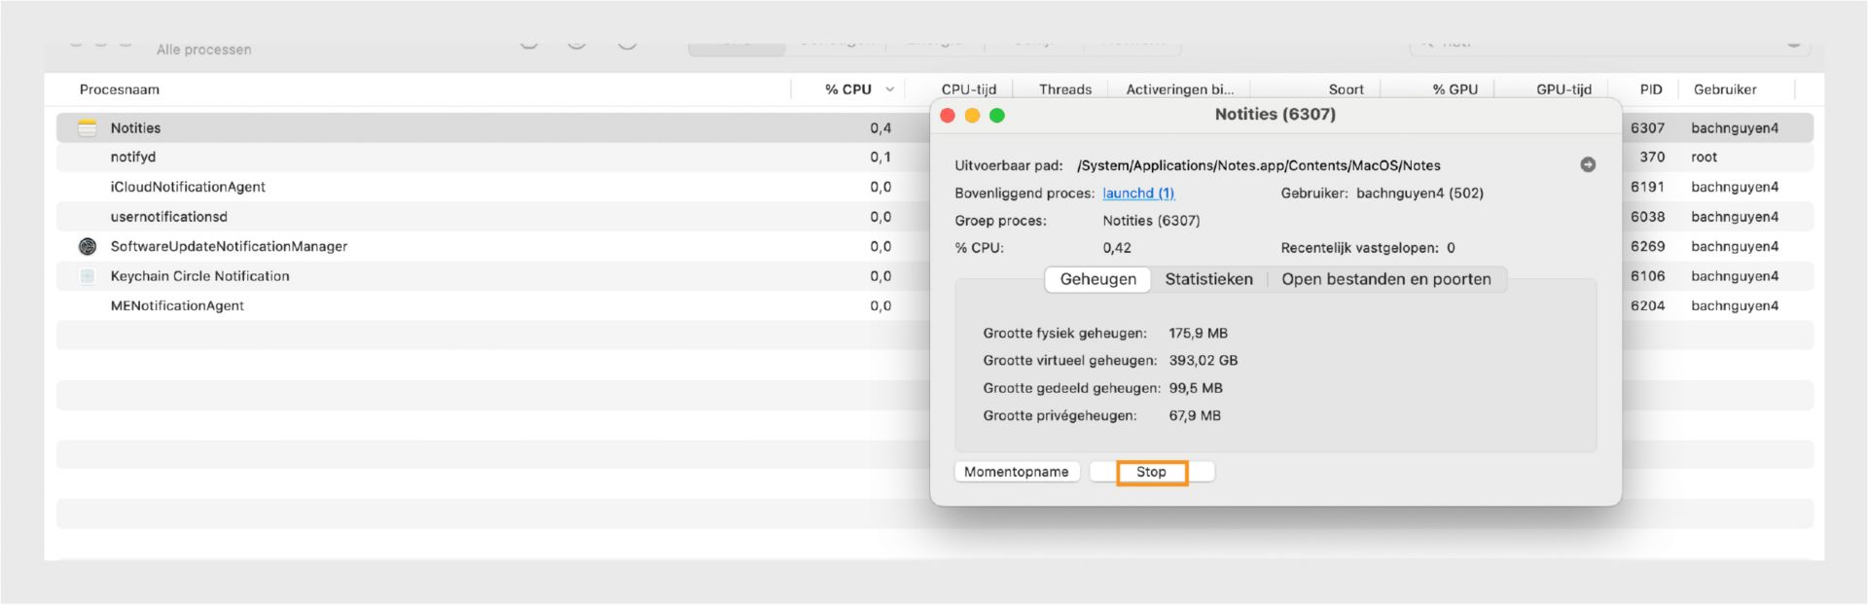Select the Notities process row
The height and width of the screenshot is (605, 1868).
934,128
